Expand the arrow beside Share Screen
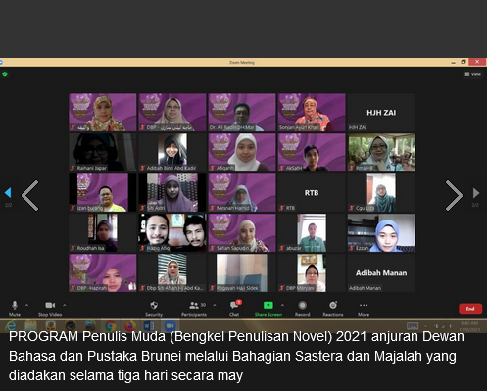The width and height of the screenshot is (488, 391). point(282,305)
